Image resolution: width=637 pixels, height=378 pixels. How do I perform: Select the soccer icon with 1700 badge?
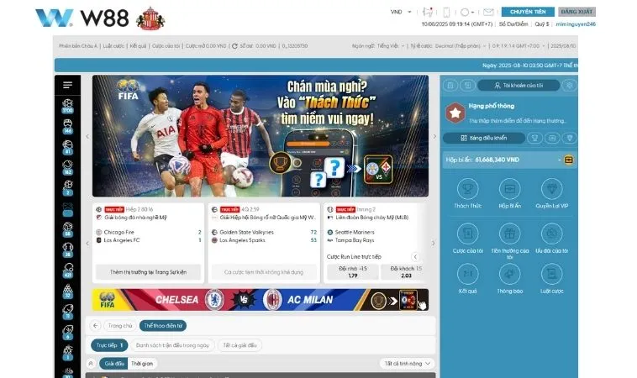click(x=68, y=106)
